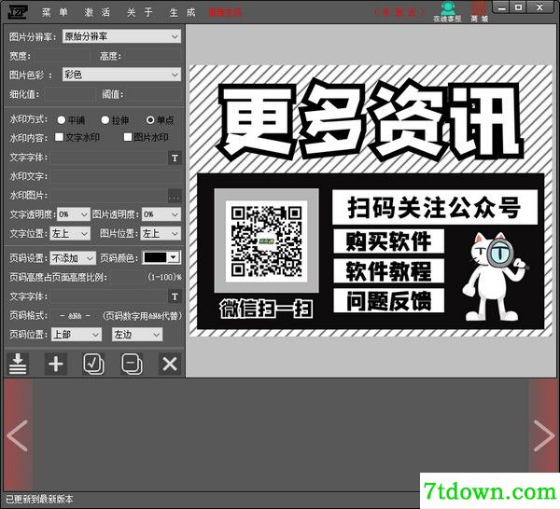Expand the 文字透明度 dropdown

tap(73, 214)
